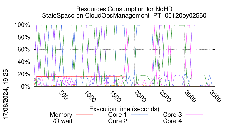Screen dimensions: 226x126
Task: Click the 60% y-axis label
Action: tap(24, 50)
